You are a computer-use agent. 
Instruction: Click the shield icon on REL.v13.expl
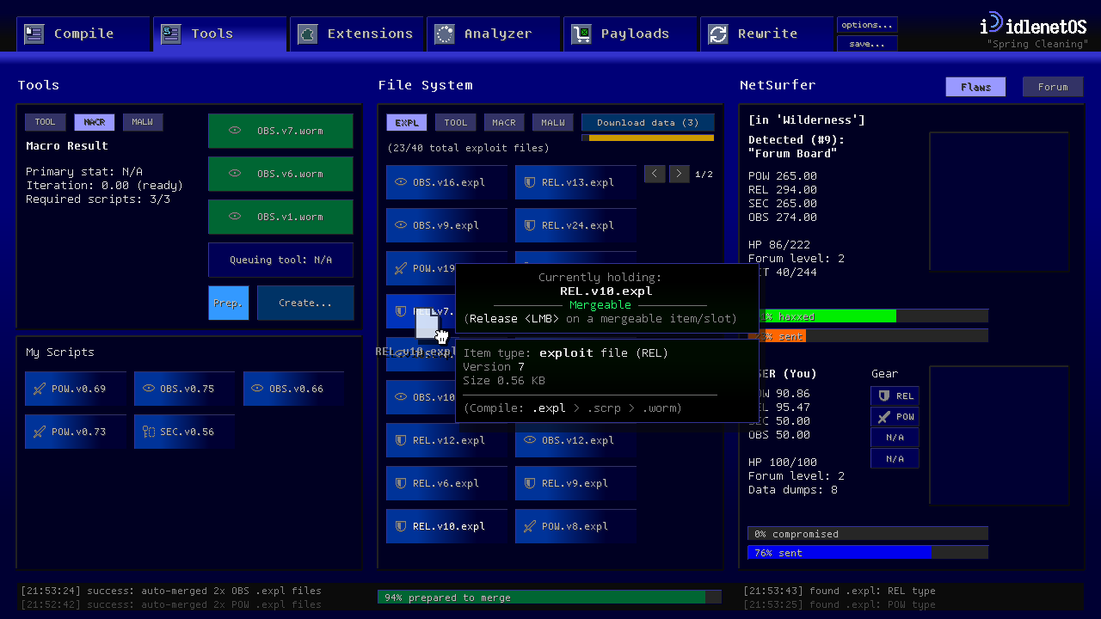point(528,182)
